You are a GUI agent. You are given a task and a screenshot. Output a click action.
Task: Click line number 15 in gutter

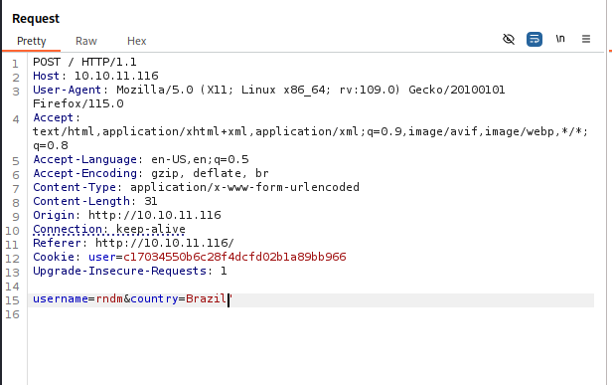tap(13, 300)
